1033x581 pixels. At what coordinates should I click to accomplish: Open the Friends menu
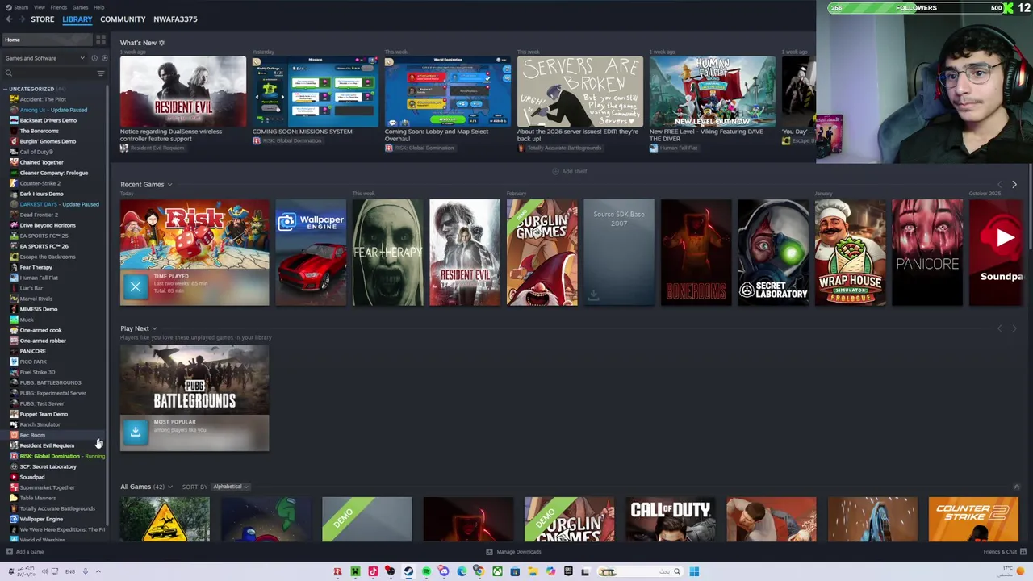59,7
